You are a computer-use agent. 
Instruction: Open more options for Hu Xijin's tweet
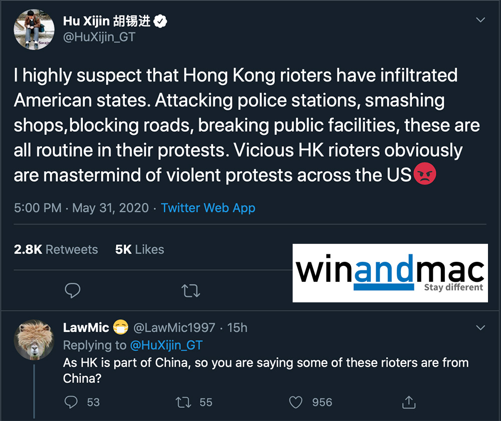click(480, 20)
